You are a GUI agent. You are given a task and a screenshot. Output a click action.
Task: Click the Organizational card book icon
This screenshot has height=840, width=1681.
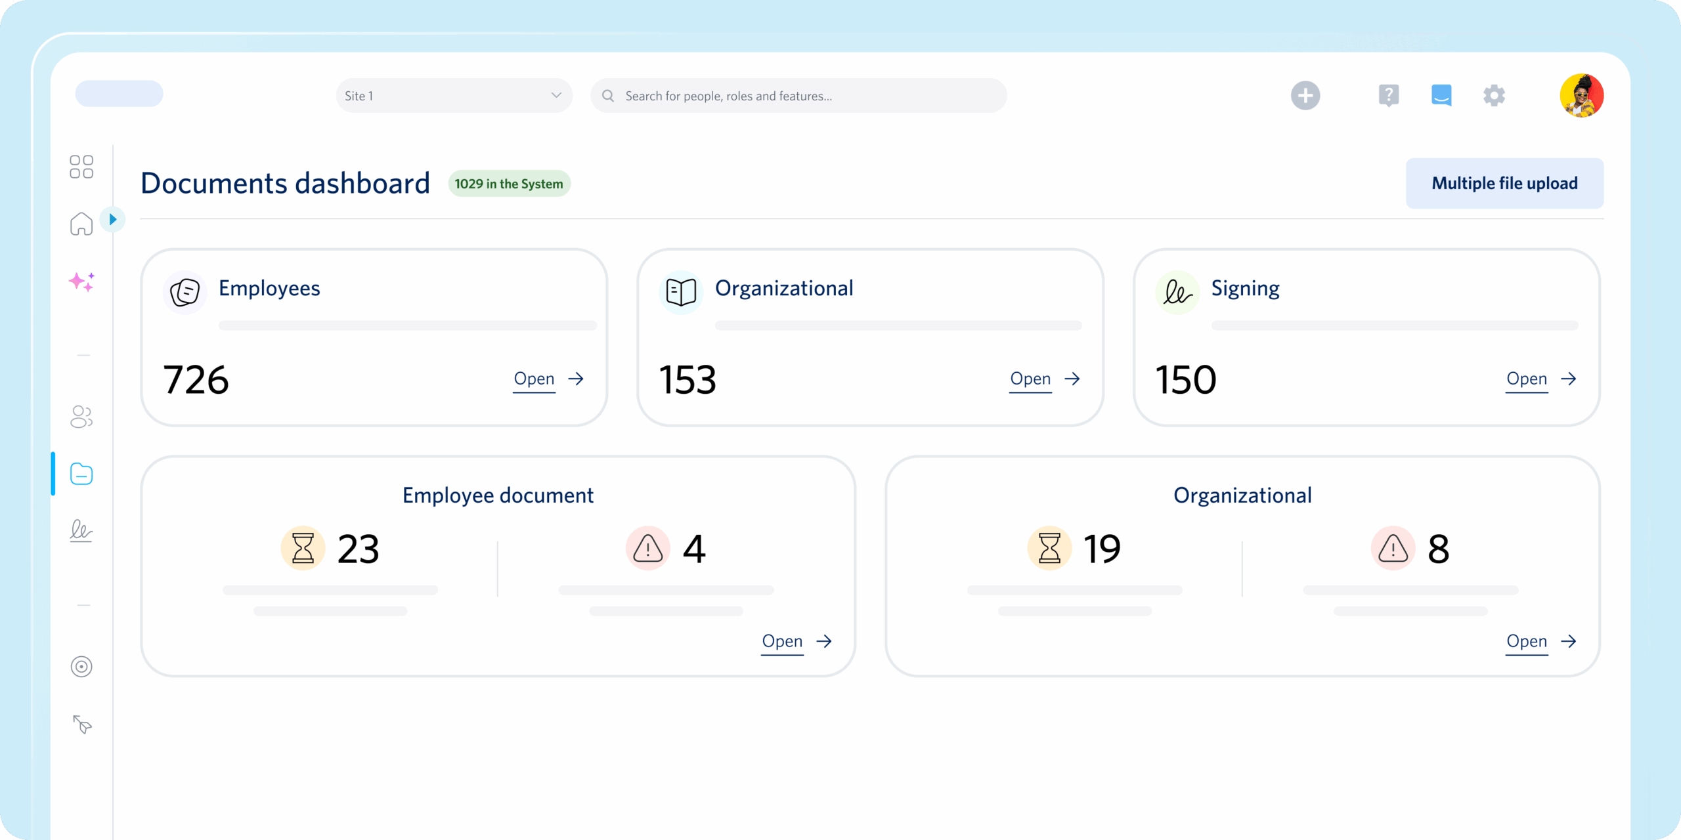681,292
